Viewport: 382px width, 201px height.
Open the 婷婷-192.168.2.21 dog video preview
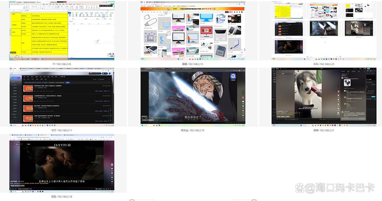click(324, 97)
